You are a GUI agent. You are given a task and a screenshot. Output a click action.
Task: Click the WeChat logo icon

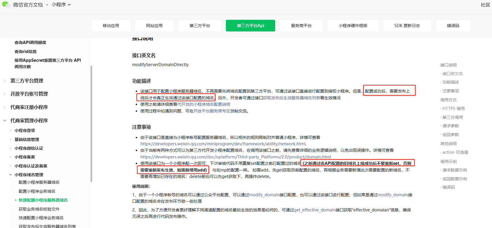(x=6, y=4)
